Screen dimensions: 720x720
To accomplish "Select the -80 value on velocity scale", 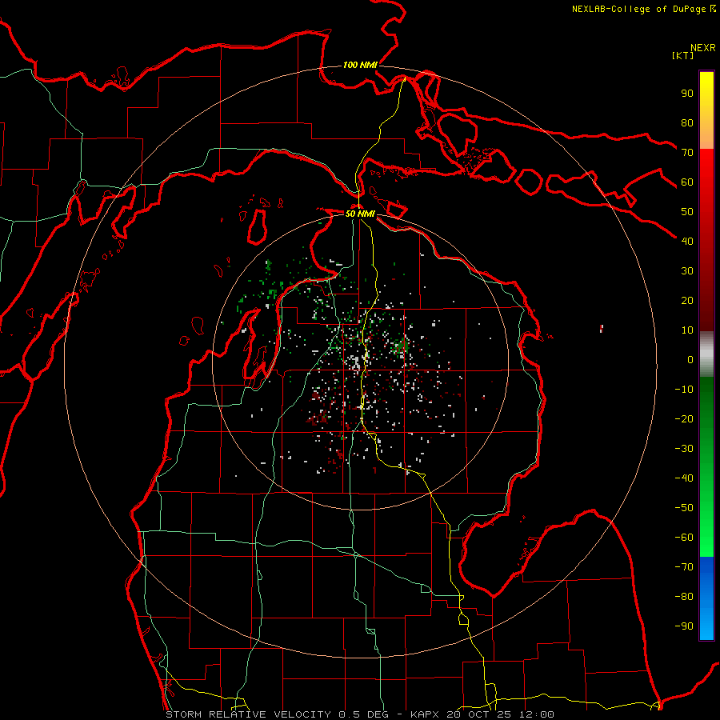I will (684, 597).
